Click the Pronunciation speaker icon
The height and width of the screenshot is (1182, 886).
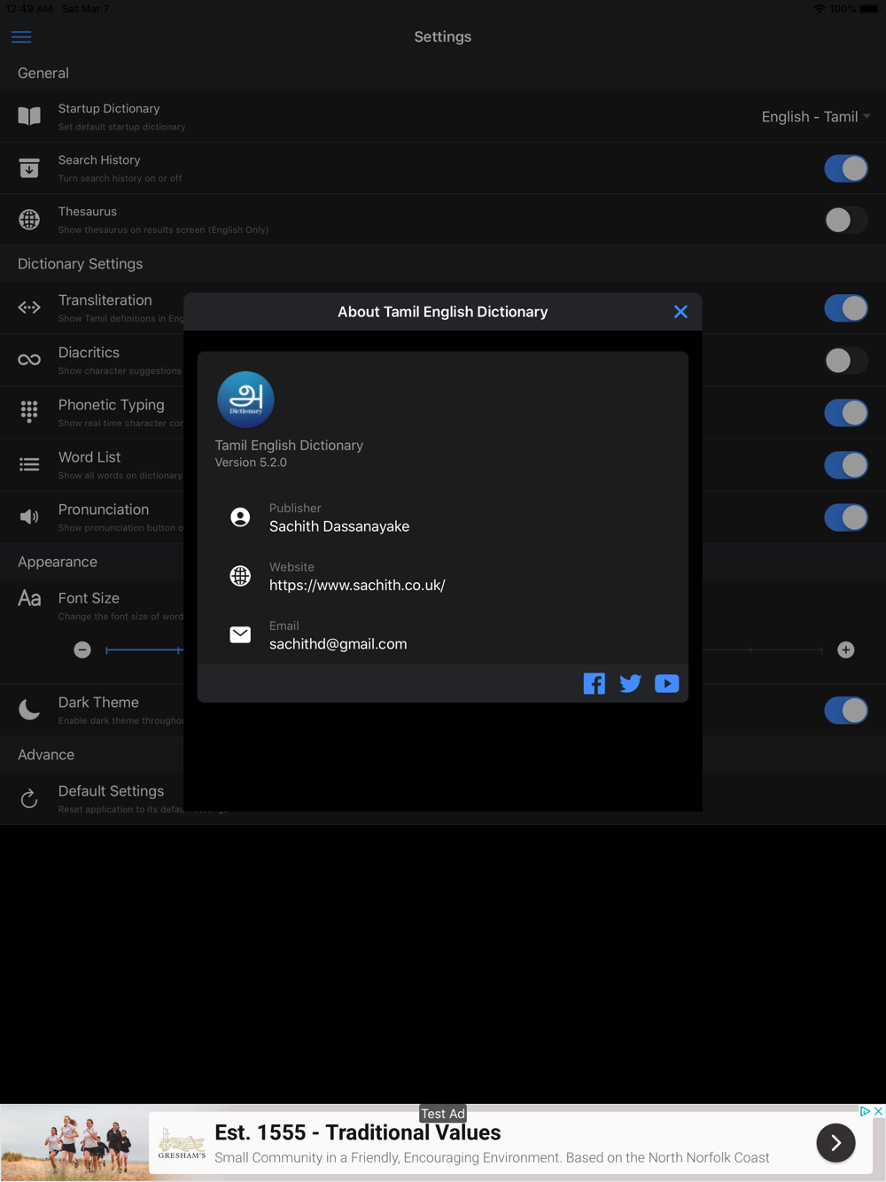29,517
